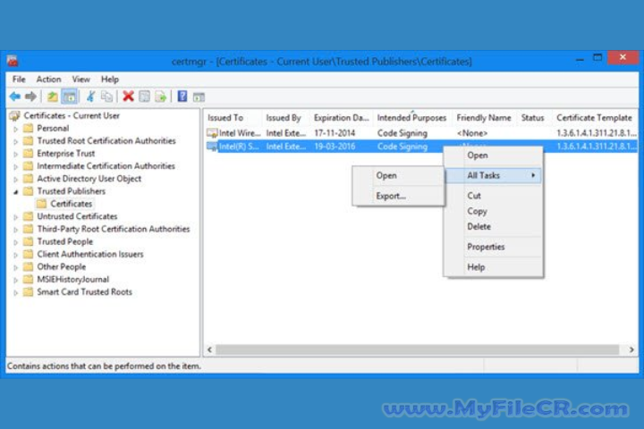Toggle Show/Hide Action Pane icon
This screenshot has width=644, height=429.
[199, 97]
